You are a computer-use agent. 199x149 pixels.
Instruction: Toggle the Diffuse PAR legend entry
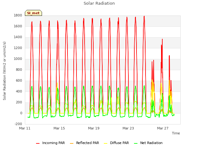click(116, 143)
